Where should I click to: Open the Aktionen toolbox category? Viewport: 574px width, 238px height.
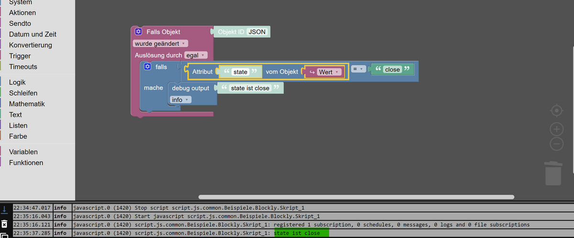pyautogui.click(x=22, y=12)
